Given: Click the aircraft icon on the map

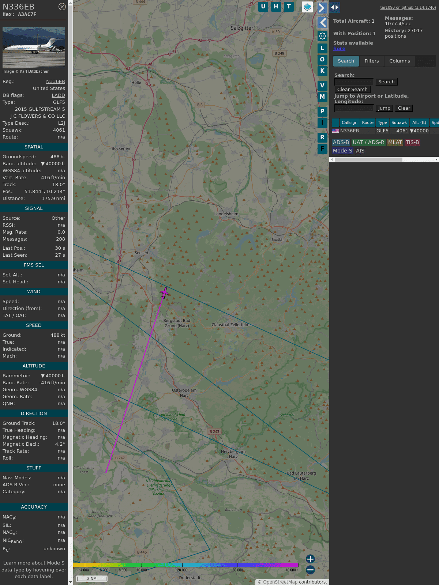Looking at the screenshot, I should click(164, 292).
